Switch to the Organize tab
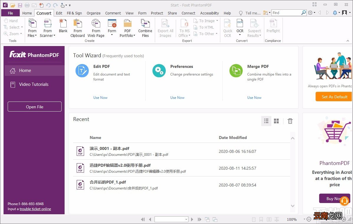 pos(94,13)
